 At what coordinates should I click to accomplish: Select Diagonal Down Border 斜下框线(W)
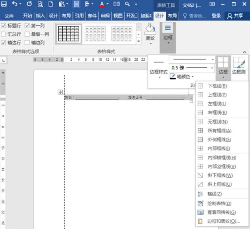click(x=222, y=175)
